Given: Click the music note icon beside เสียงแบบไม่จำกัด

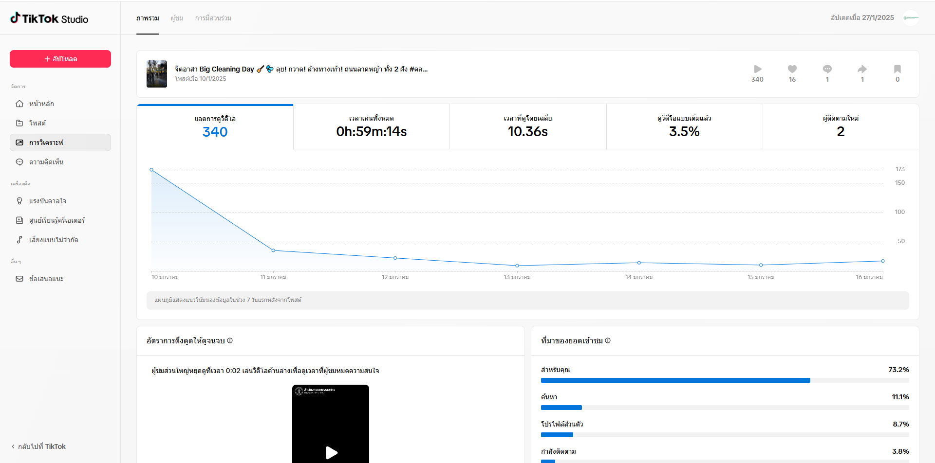Looking at the screenshot, I should [19, 240].
